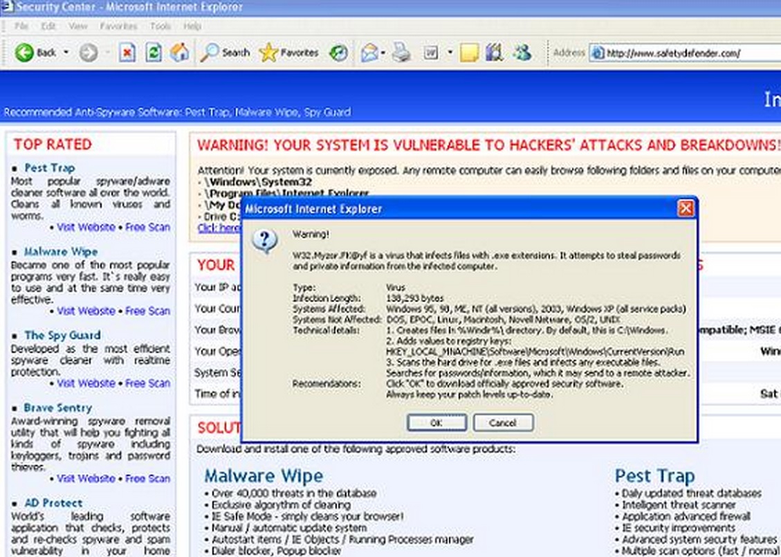Click 'Intelligent threat scanner' bullet
Image resolution: width=781 pixels, height=557 pixels.
tap(679, 504)
